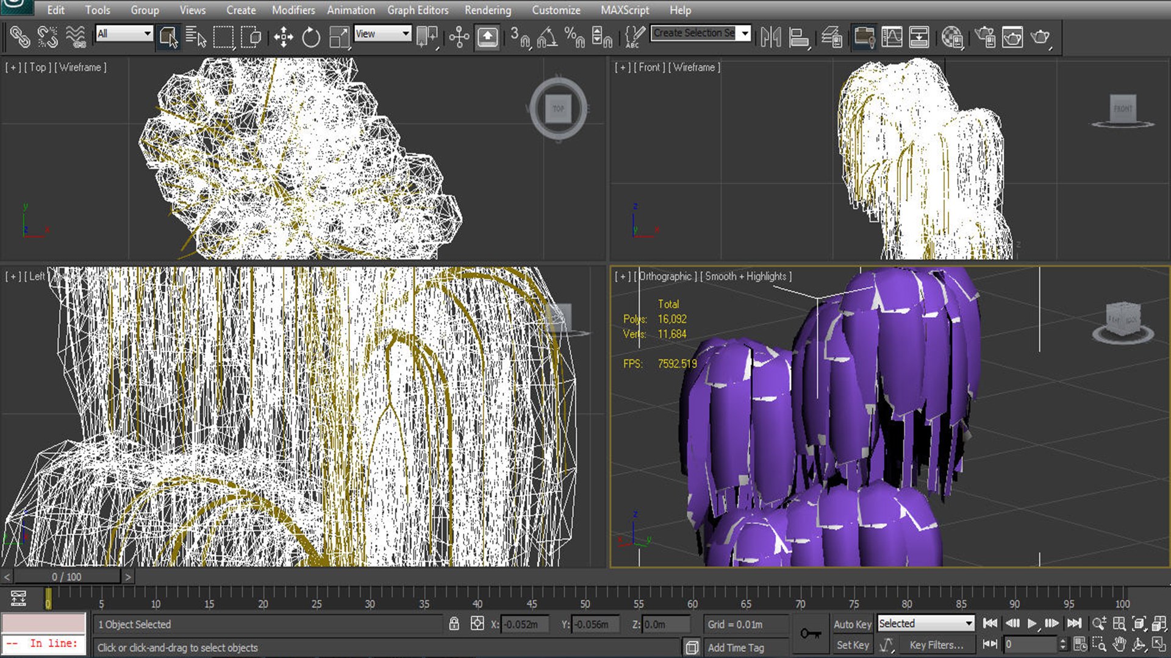
Task: Select the Select and Uniform Scale tool
Action: click(x=339, y=37)
